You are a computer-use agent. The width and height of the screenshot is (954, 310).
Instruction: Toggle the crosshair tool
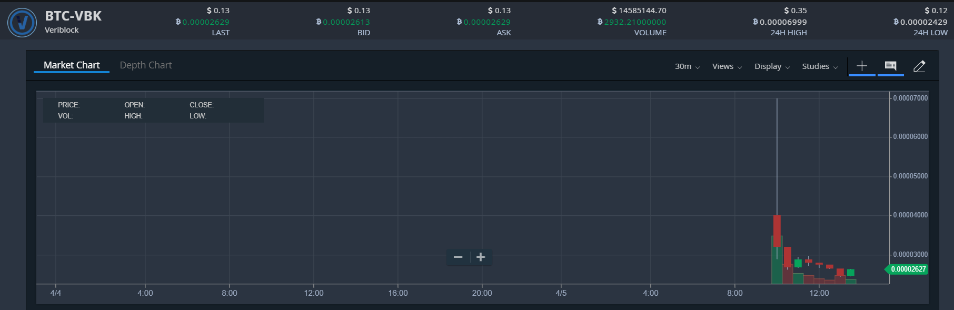862,66
